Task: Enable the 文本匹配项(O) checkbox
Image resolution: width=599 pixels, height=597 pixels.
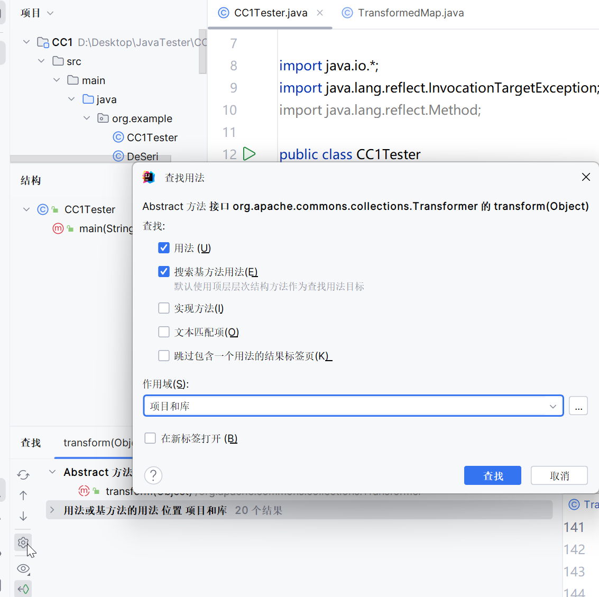Action: 164,332
